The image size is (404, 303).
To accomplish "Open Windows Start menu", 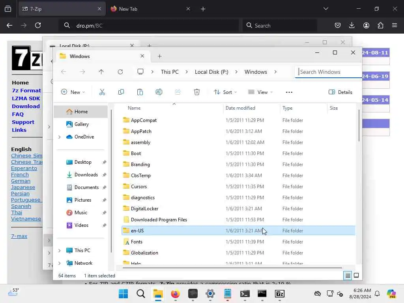I will pyautogui.click(x=123, y=294).
